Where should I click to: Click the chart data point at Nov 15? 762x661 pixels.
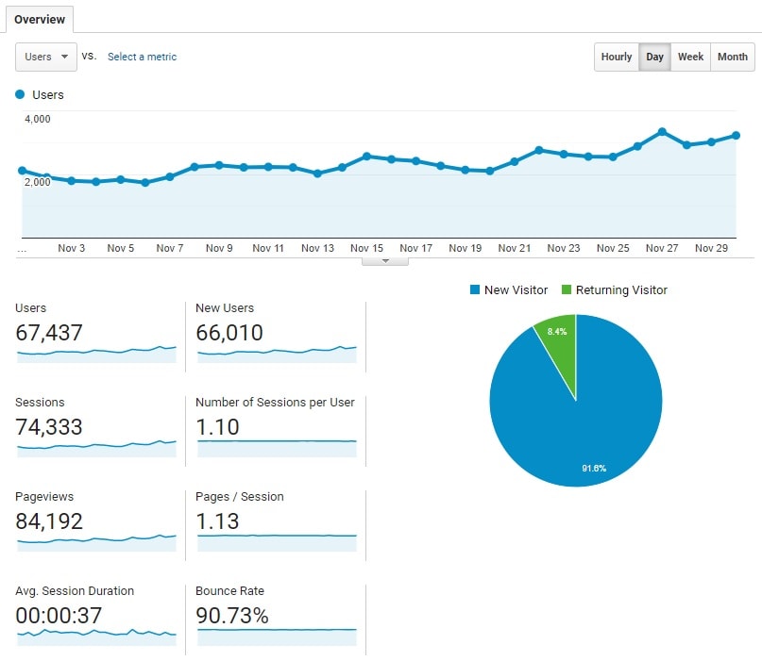click(x=367, y=157)
